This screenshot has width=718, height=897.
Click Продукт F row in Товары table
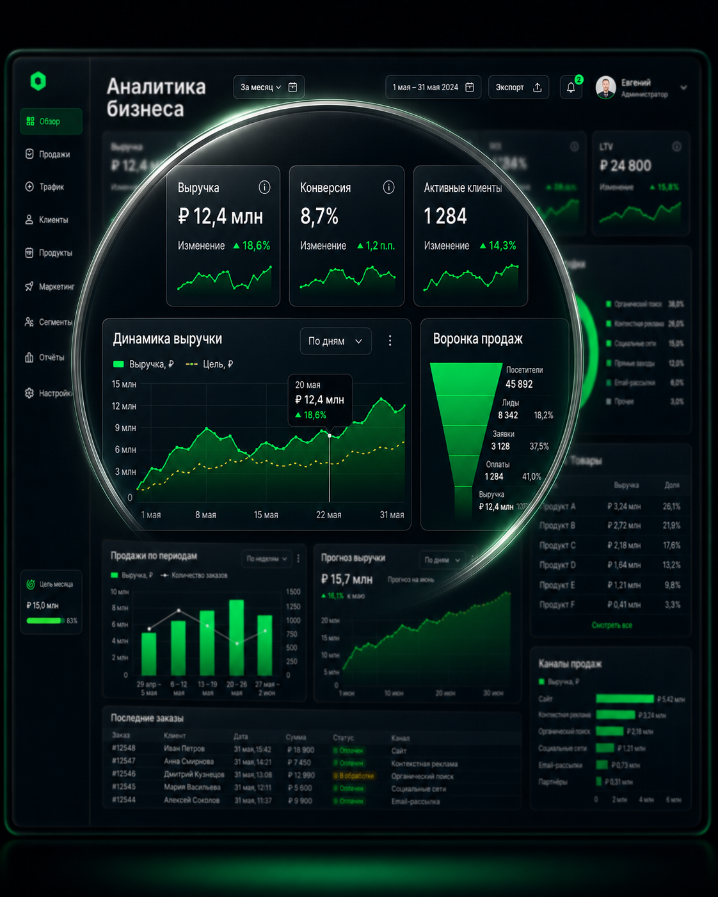pyautogui.click(x=611, y=605)
